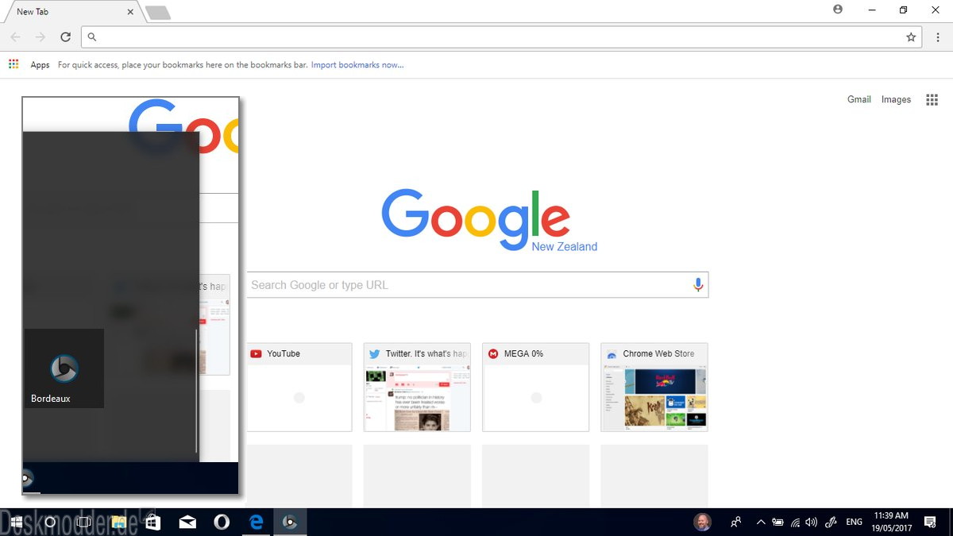Open the Mail app on the taskbar
The height and width of the screenshot is (536, 953).
(x=187, y=522)
